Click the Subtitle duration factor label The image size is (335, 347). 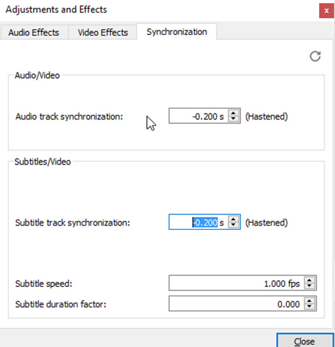point(61,304)
